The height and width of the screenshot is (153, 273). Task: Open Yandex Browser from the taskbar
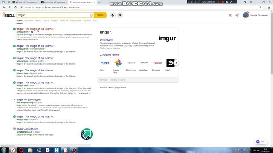(13, 150)
